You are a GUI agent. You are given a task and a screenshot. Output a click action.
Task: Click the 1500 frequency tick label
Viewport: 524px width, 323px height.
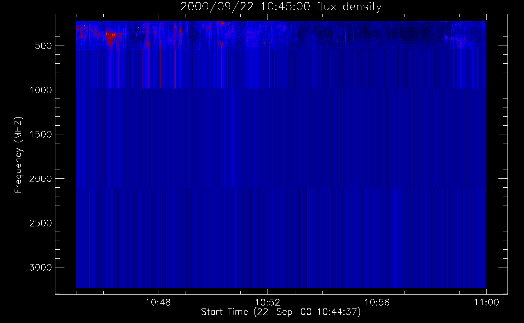(40, 134)
